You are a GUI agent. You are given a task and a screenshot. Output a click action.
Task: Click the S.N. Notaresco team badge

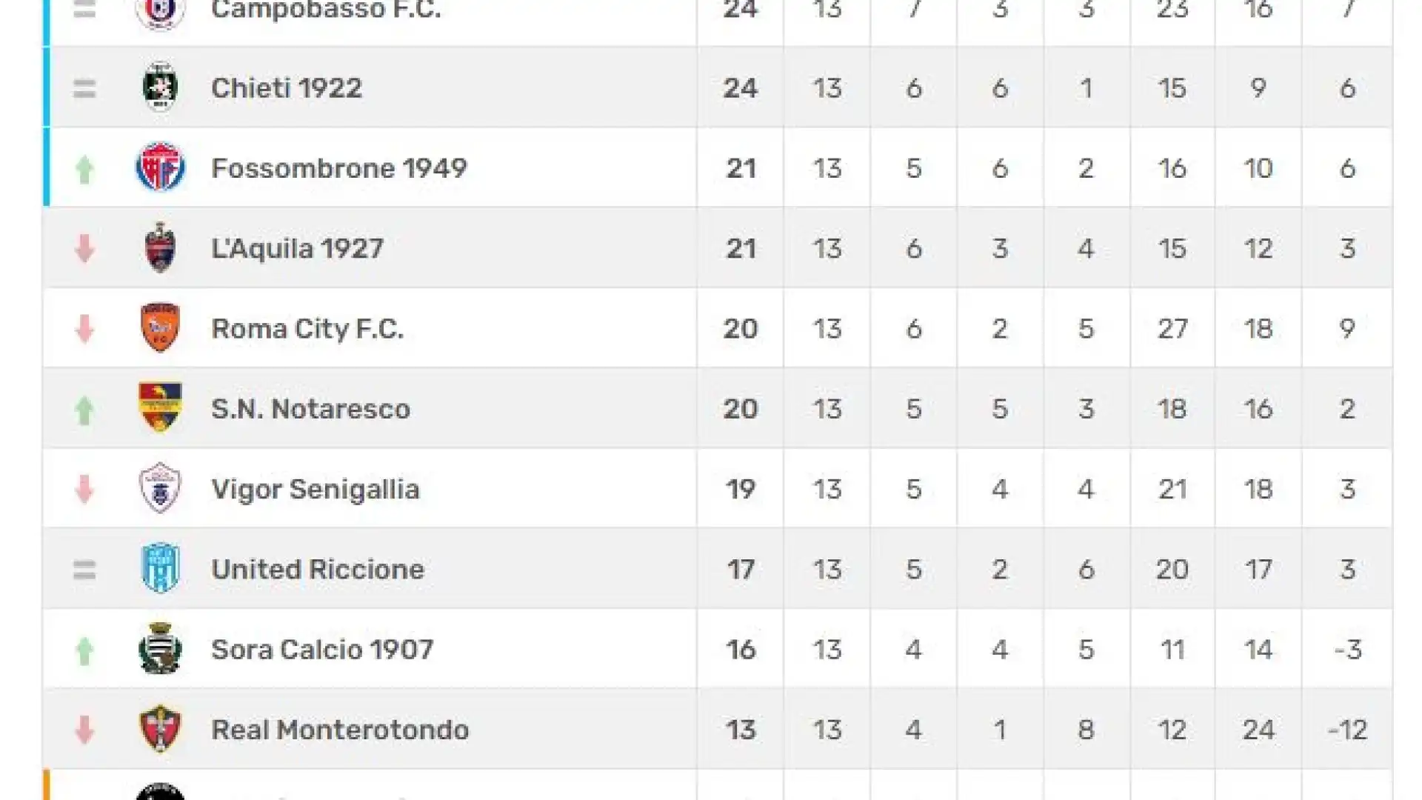tap(160, 407)
